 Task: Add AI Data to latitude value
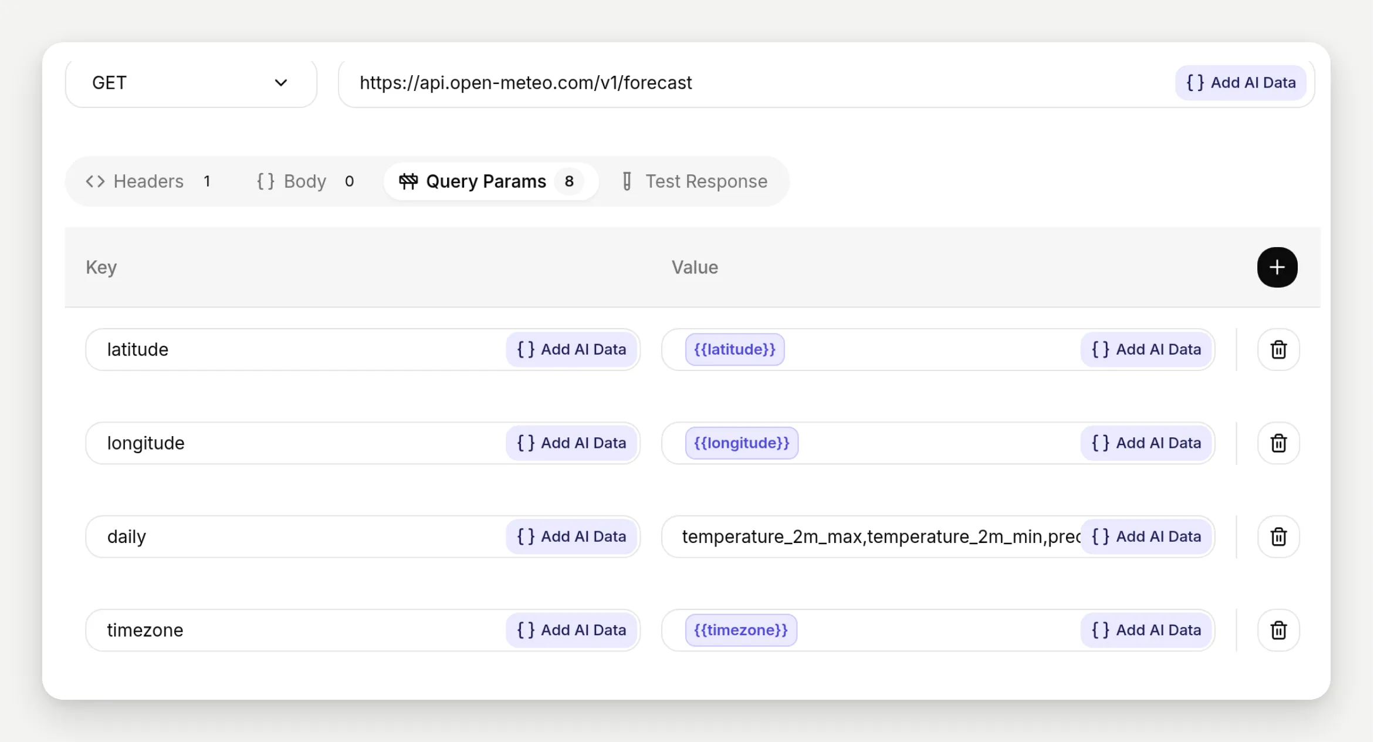1146,349
